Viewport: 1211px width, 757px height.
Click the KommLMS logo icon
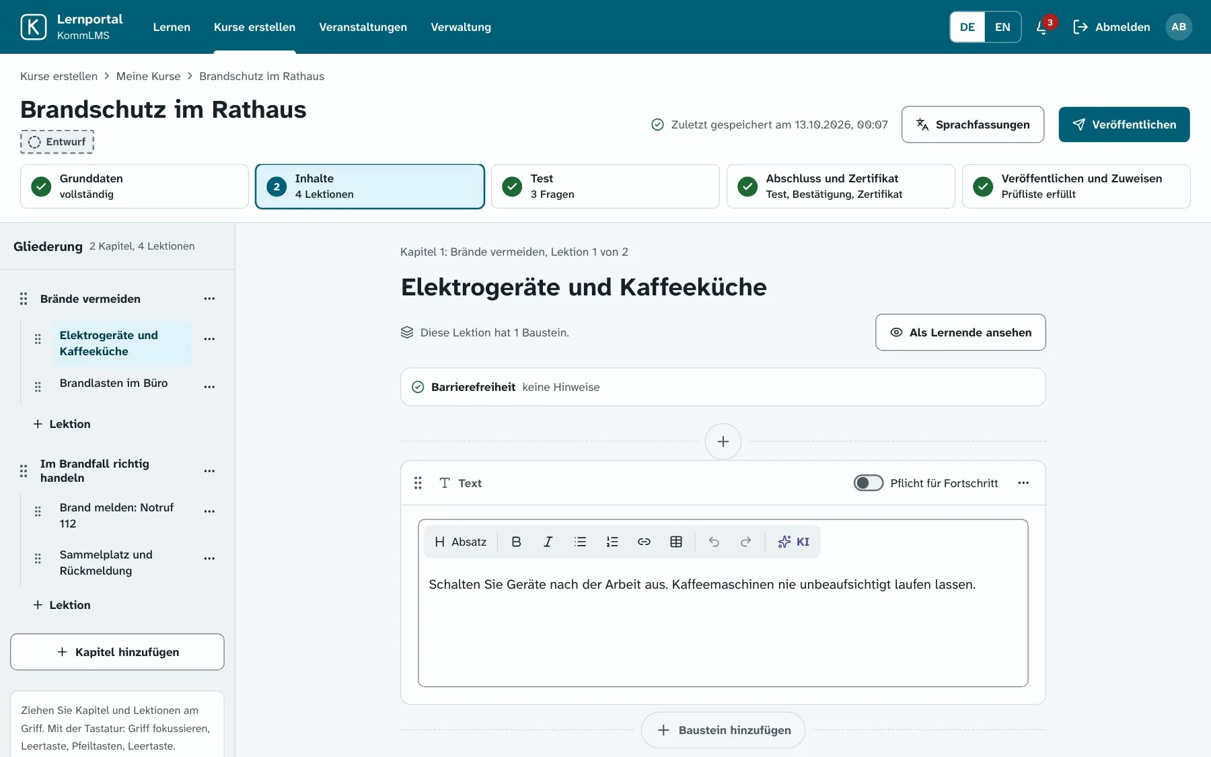click(x=34, y=27)
